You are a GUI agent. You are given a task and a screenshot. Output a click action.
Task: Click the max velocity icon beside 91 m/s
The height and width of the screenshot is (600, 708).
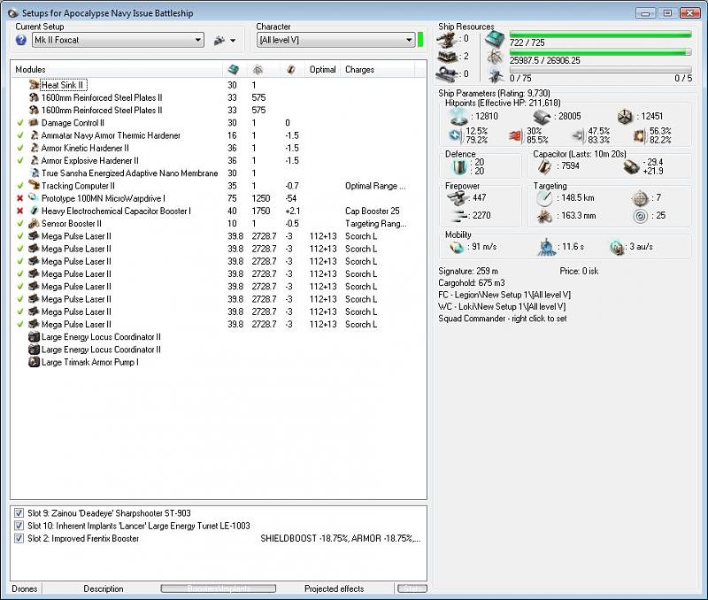pyautogui.click(x=457, y=247)
